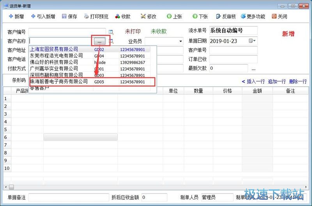Click the 新增 (New) toolbar button
Image resolution: width=312 pixels, height=206 pixels.
pos(16,16)
